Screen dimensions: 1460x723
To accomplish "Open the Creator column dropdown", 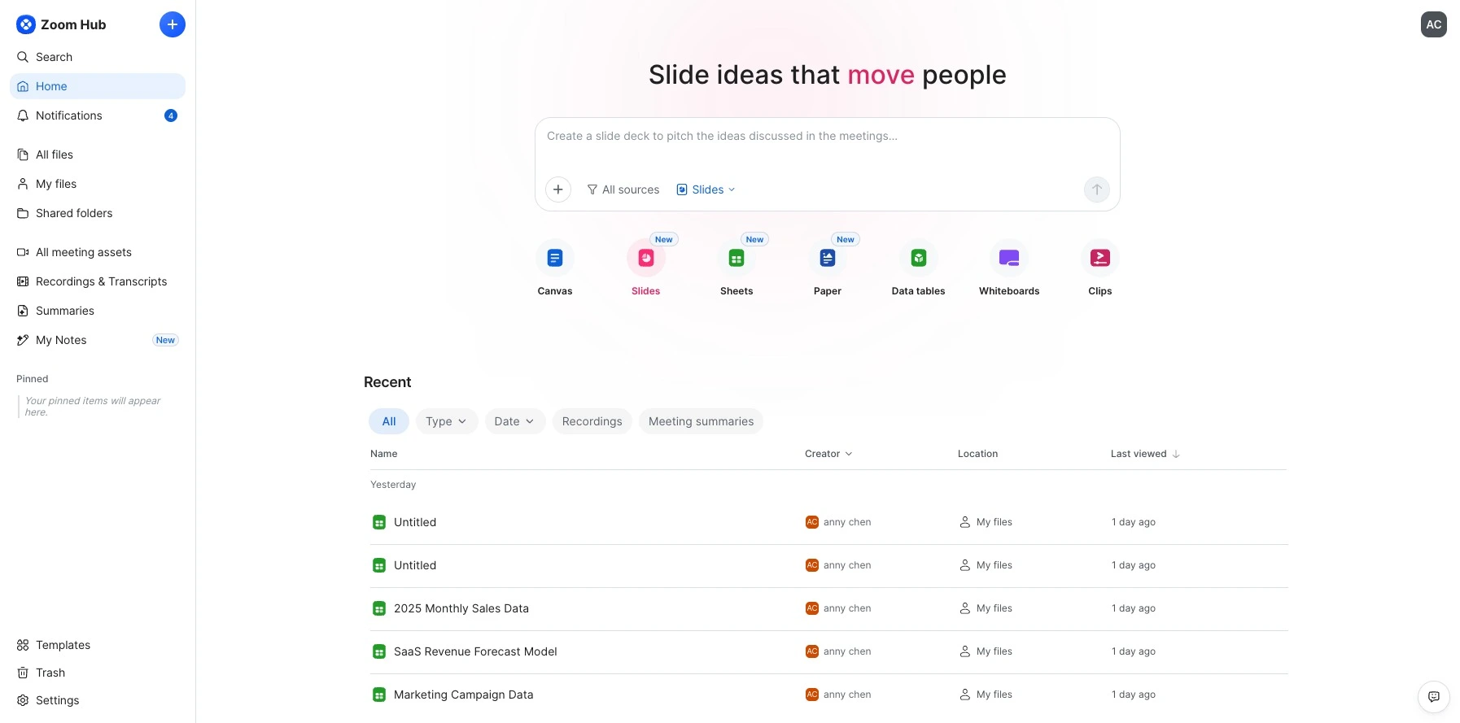I will click(x=828, y=454).
